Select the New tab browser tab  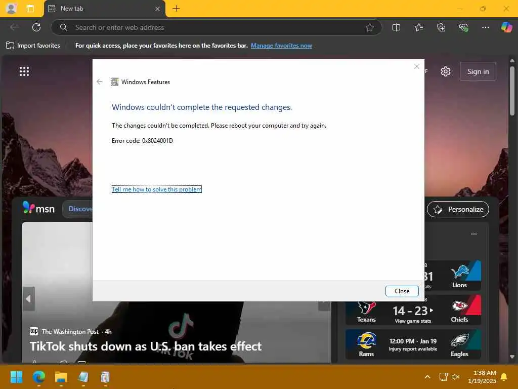104,9
